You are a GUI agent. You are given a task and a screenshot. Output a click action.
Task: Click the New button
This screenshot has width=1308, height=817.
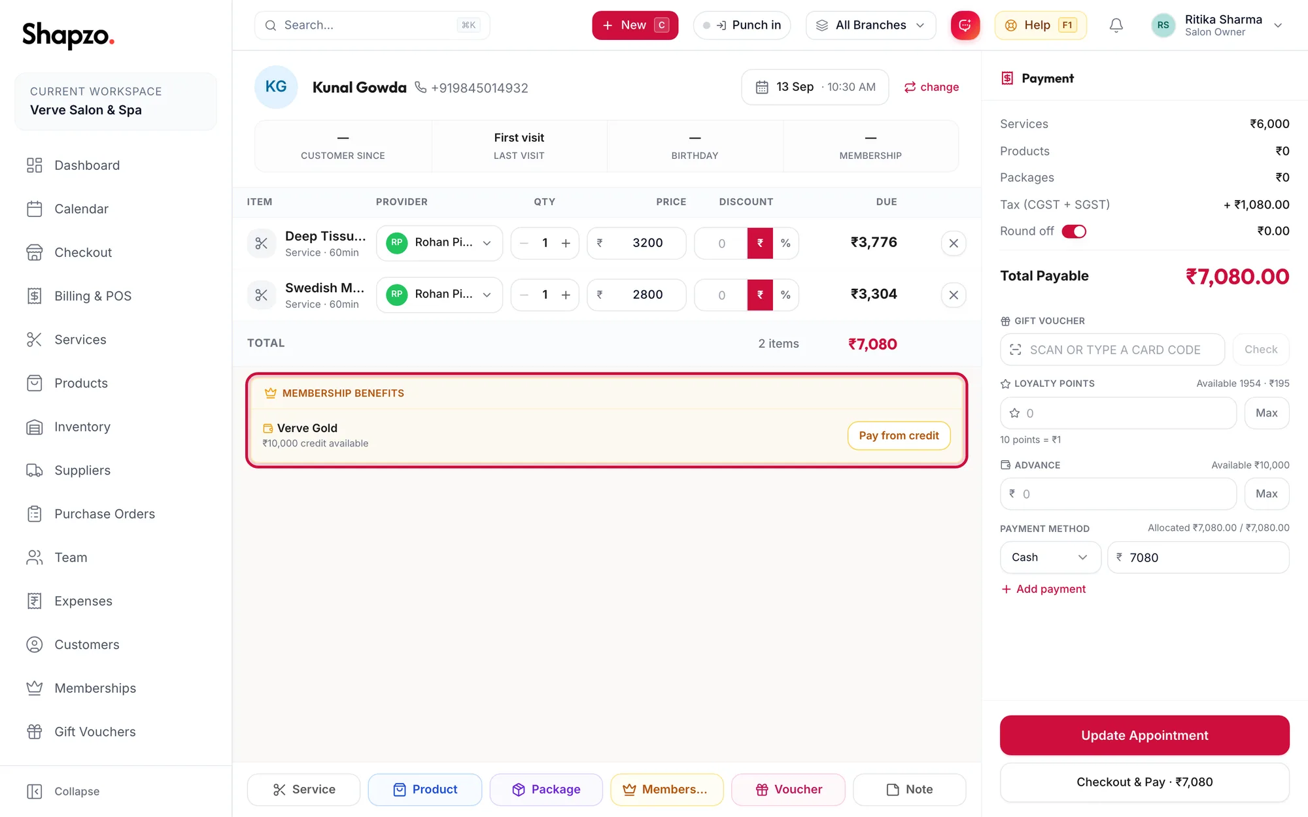pos(635,25)
